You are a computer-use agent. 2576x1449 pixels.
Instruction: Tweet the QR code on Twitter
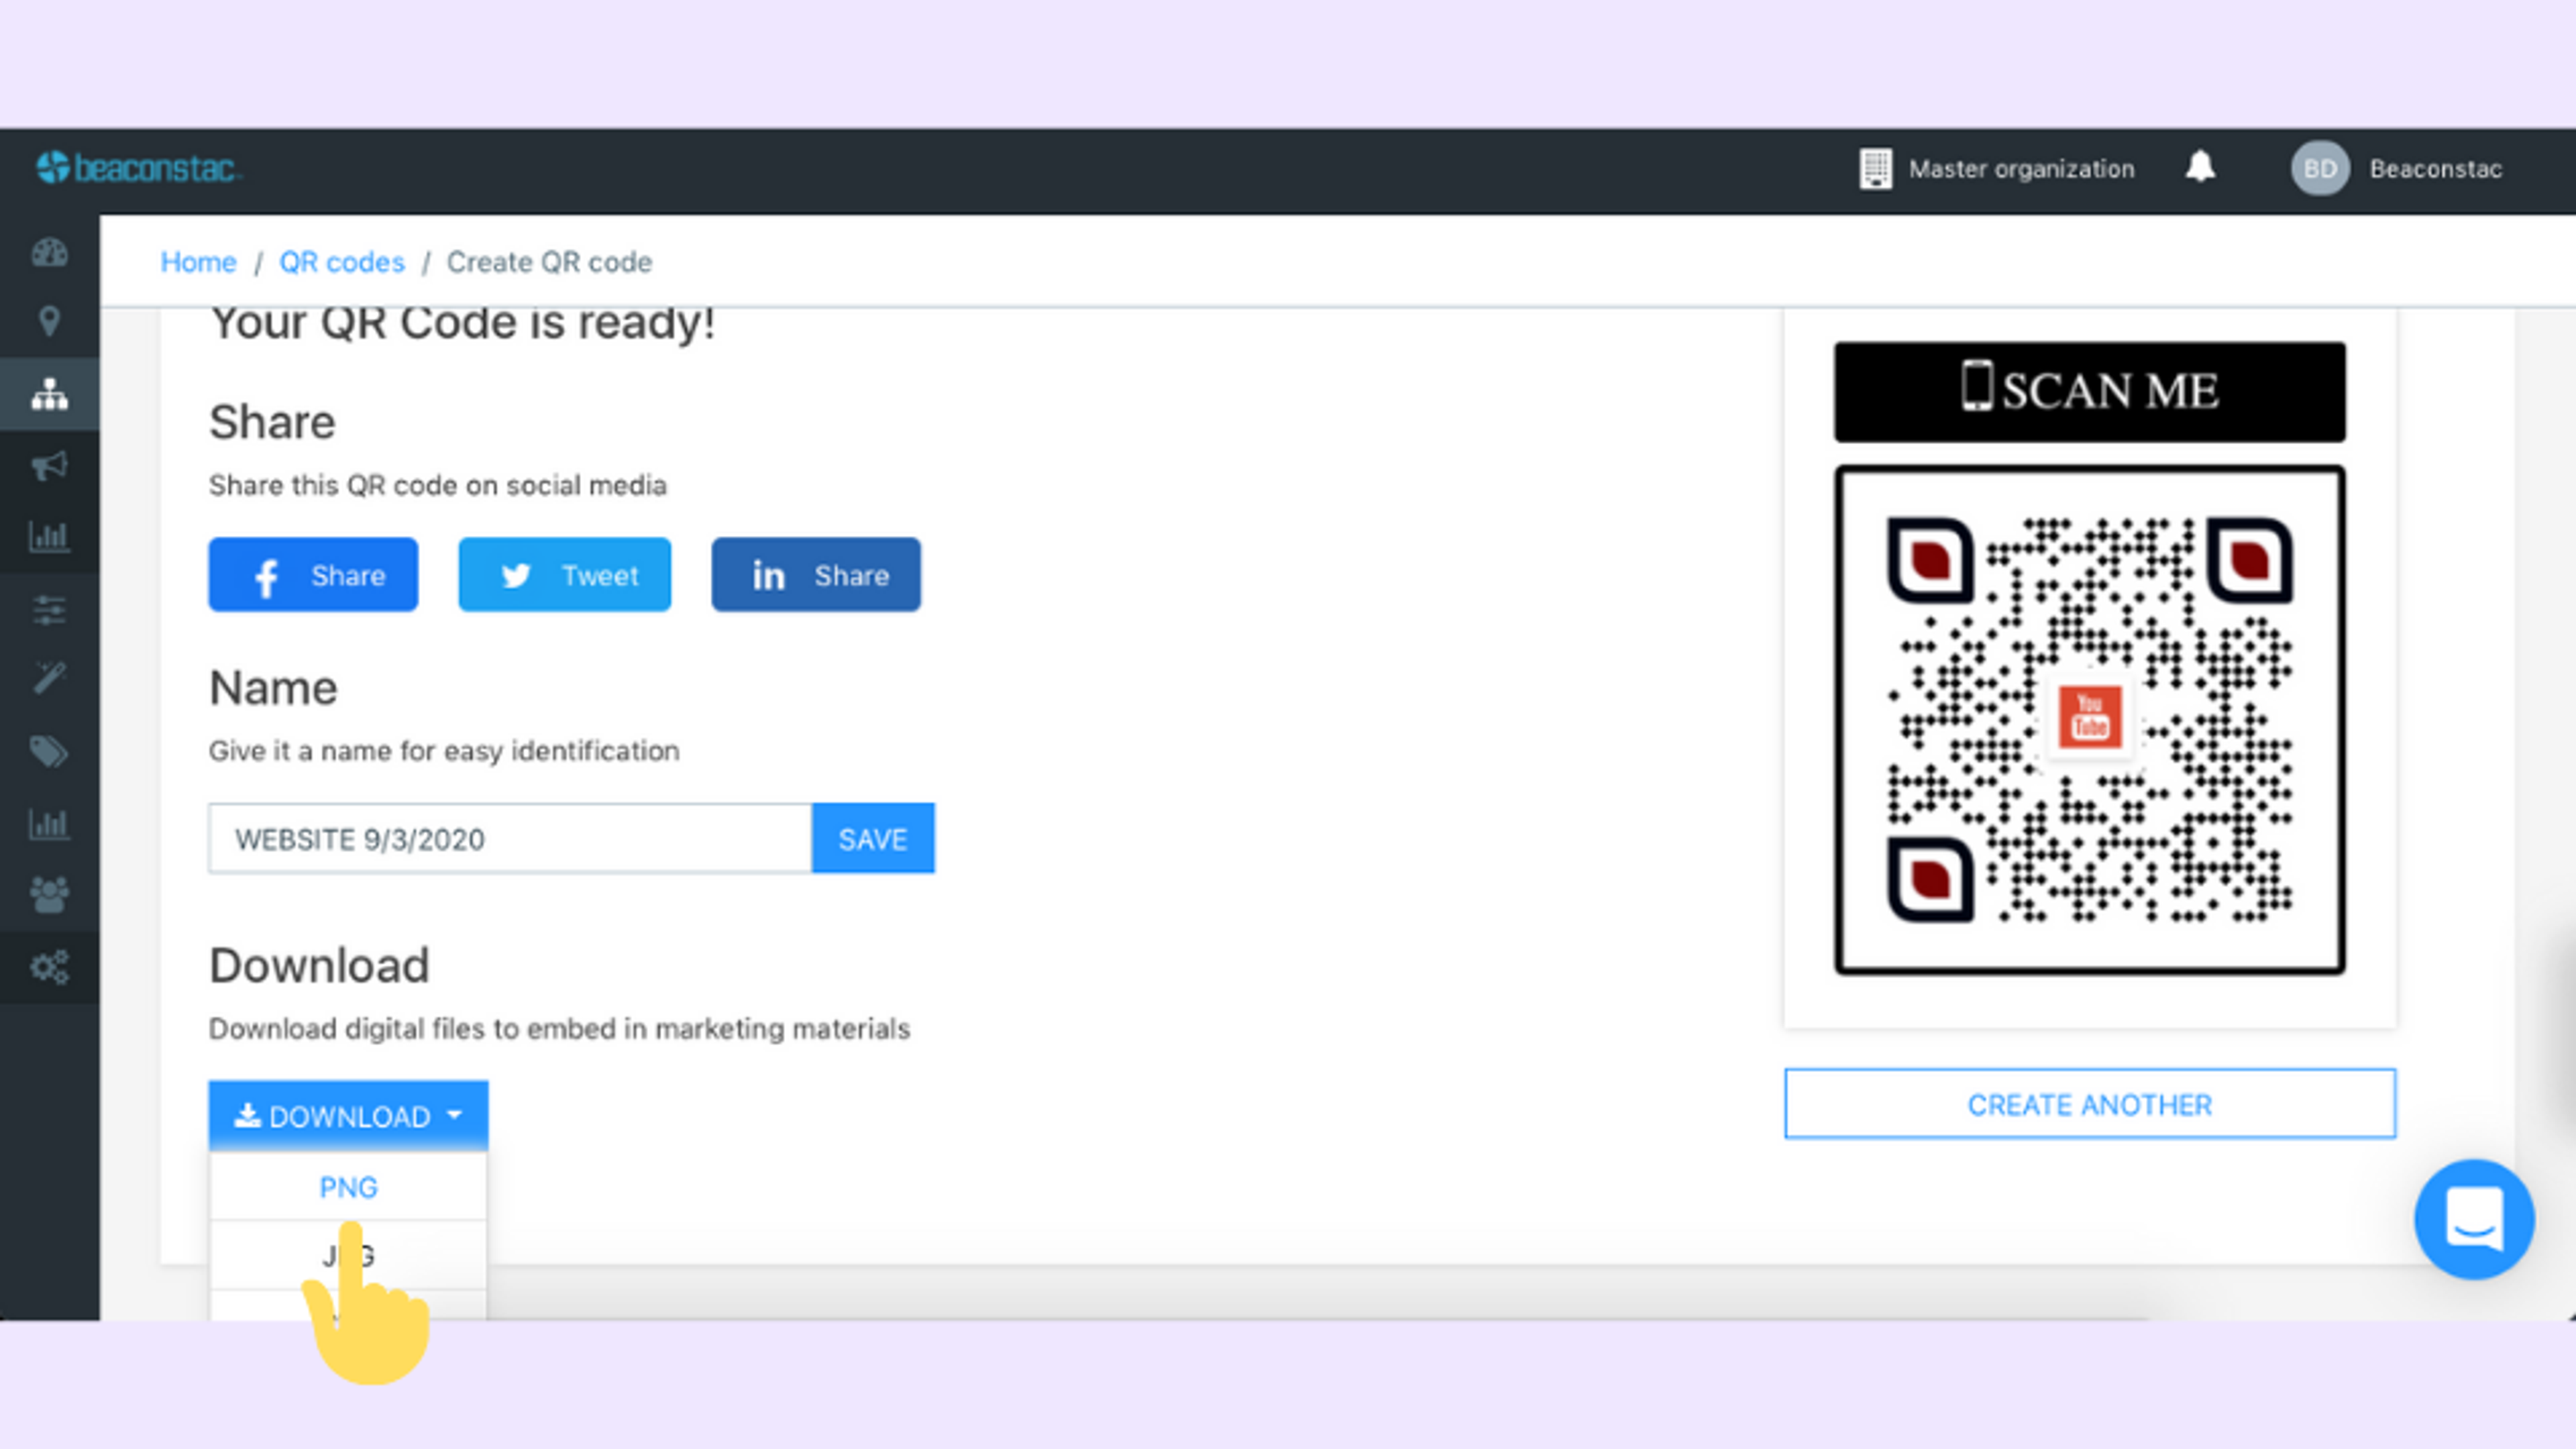[565, 575]
